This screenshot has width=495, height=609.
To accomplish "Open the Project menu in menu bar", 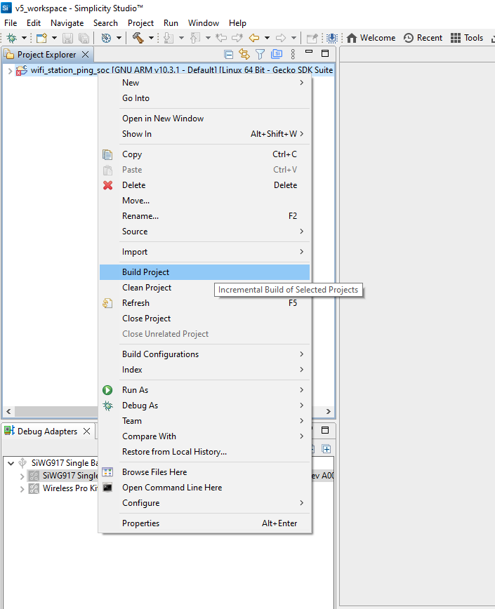I will coord(140,23).
